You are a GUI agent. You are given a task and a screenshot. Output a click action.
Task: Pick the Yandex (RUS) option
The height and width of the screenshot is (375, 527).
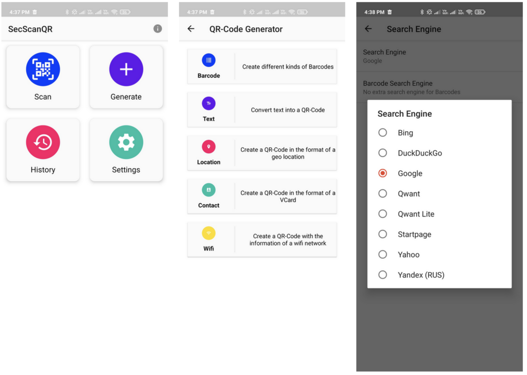382,275
